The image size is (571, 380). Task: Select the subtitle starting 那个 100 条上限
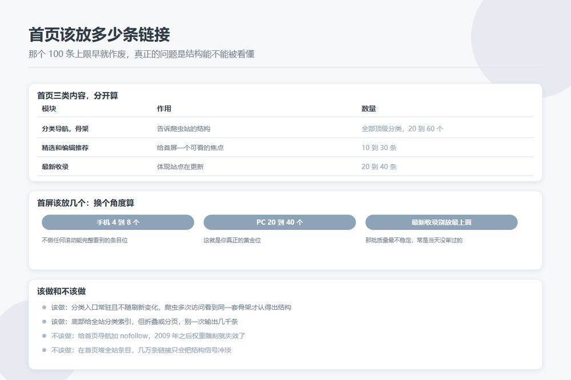click(x=141, y=54)
